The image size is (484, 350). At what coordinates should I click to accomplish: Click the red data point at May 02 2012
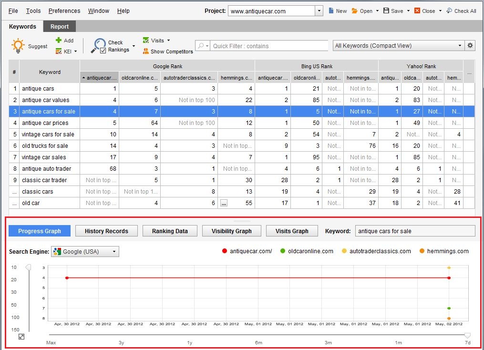(449, 278)
